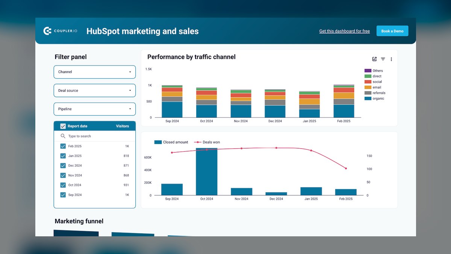The image size is (451, 254).
Task: Click the 868 visitors value for Nov 2024
Action: pyautogui.click(x=126, y=175)
